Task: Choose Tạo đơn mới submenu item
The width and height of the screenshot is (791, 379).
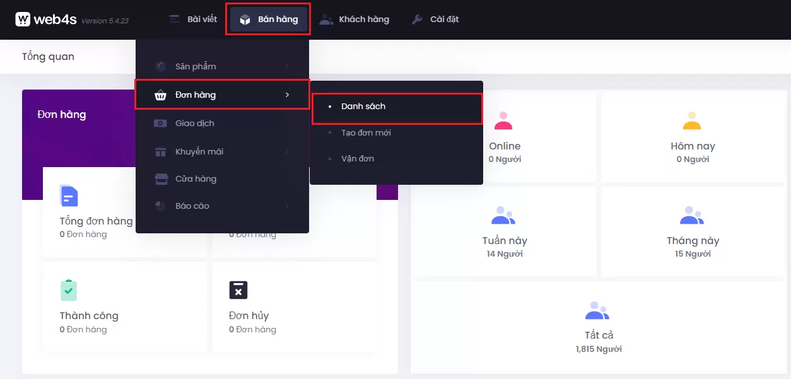Action: (366, 133)
